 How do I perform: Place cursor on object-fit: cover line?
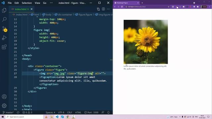point(52,41)
